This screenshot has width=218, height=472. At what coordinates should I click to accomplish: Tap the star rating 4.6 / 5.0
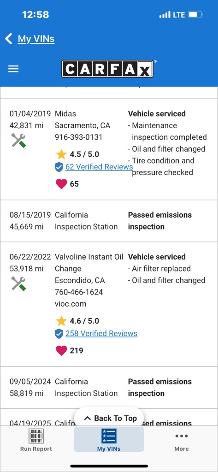78,321
